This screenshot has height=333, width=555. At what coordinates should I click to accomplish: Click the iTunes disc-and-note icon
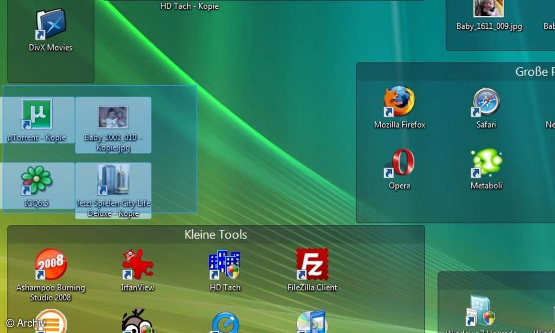(312, 321)
